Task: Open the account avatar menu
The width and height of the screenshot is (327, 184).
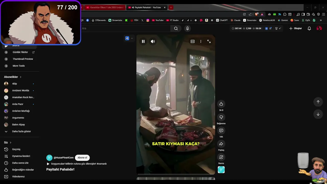Action: (x=319, y=28)
